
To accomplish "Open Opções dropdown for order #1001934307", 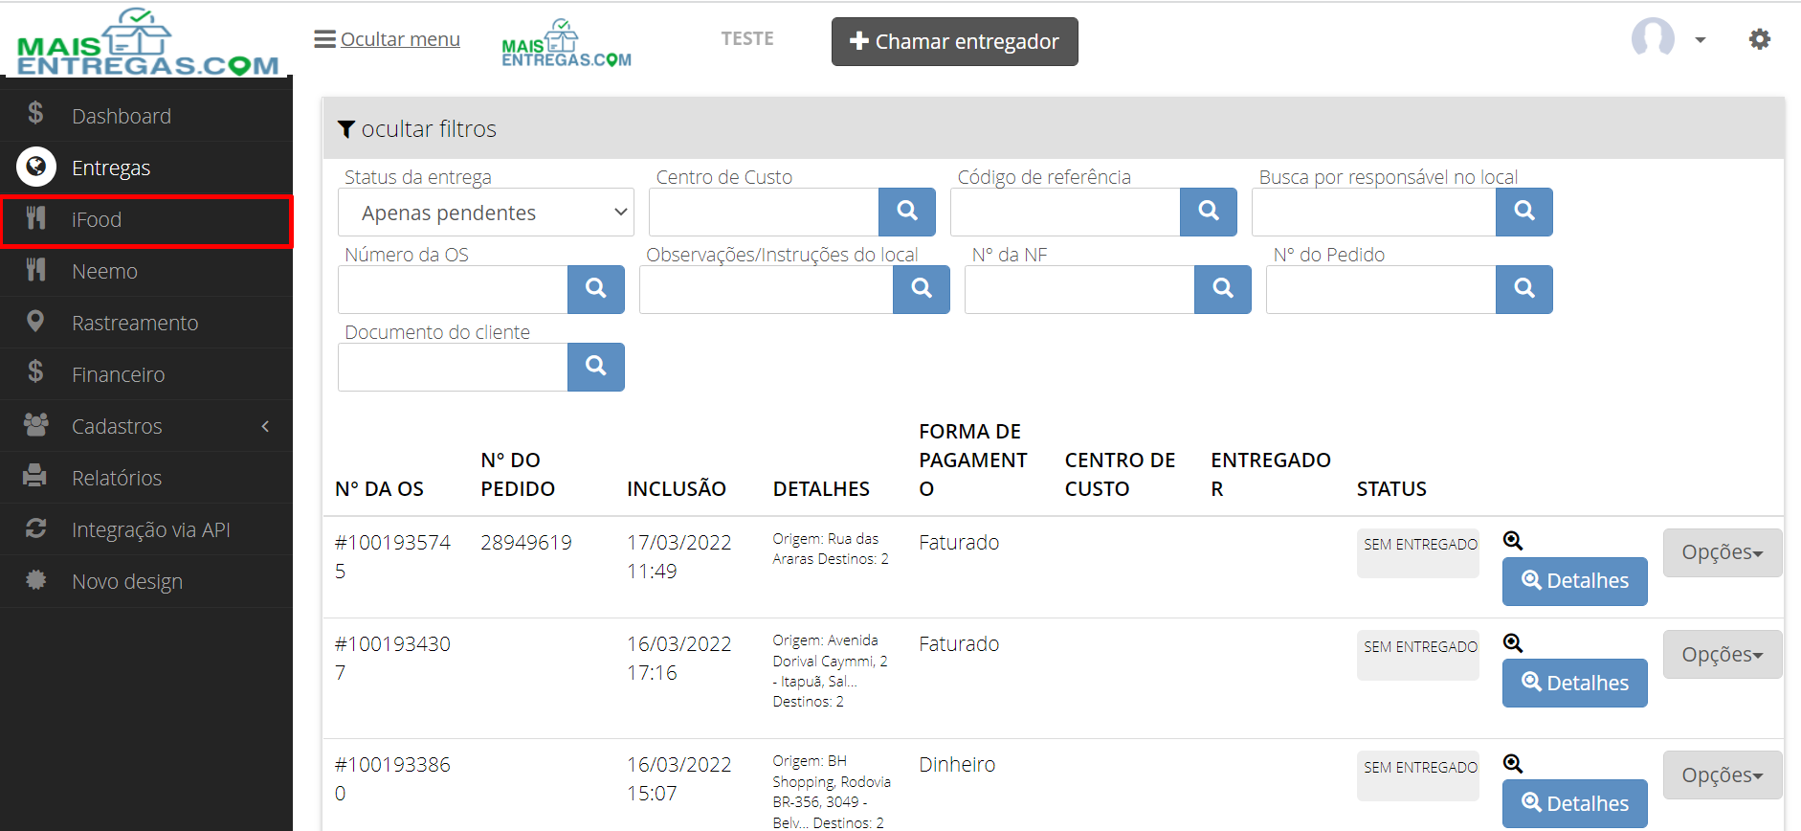I will tap(1723, 655).
